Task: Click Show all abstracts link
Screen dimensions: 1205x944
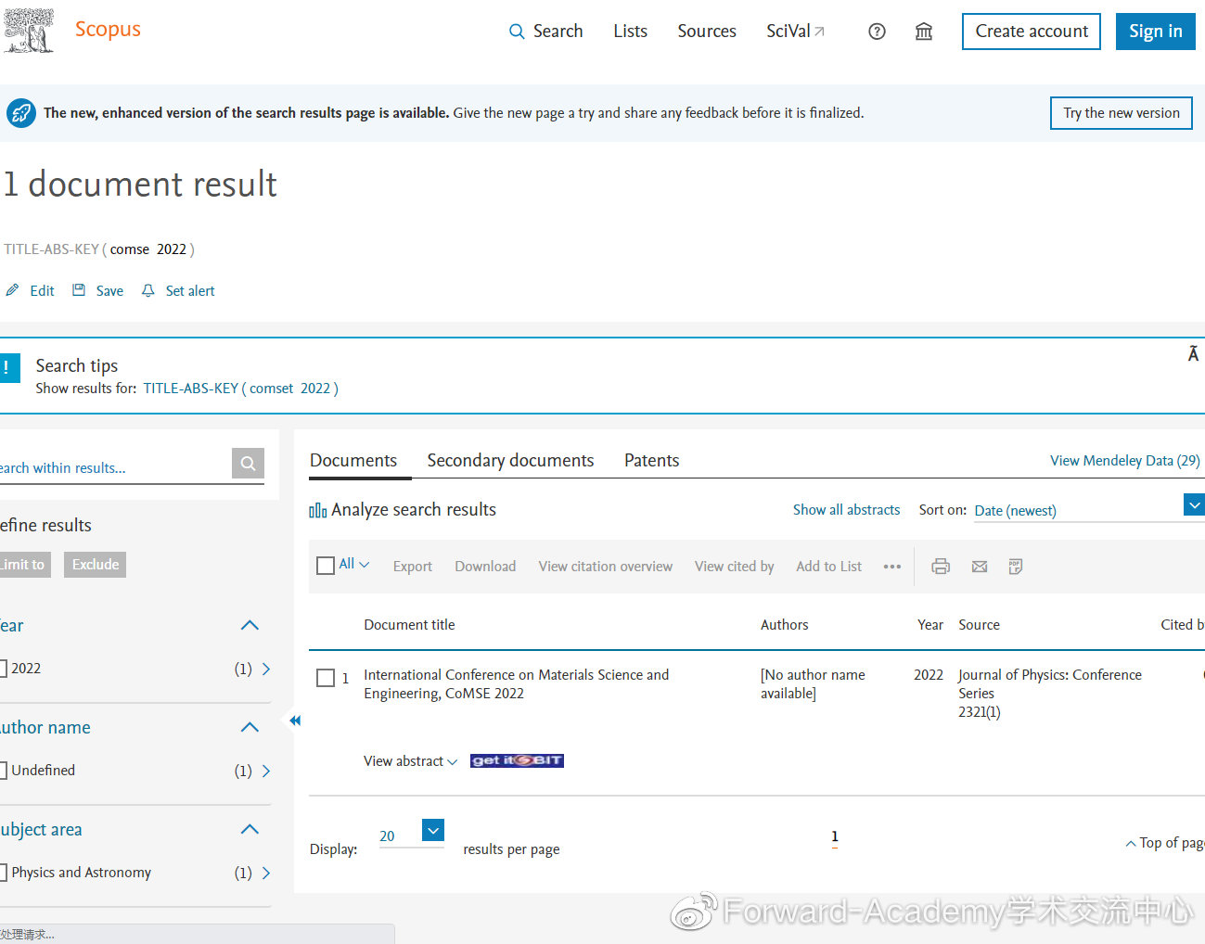Action: pos(846,510)
